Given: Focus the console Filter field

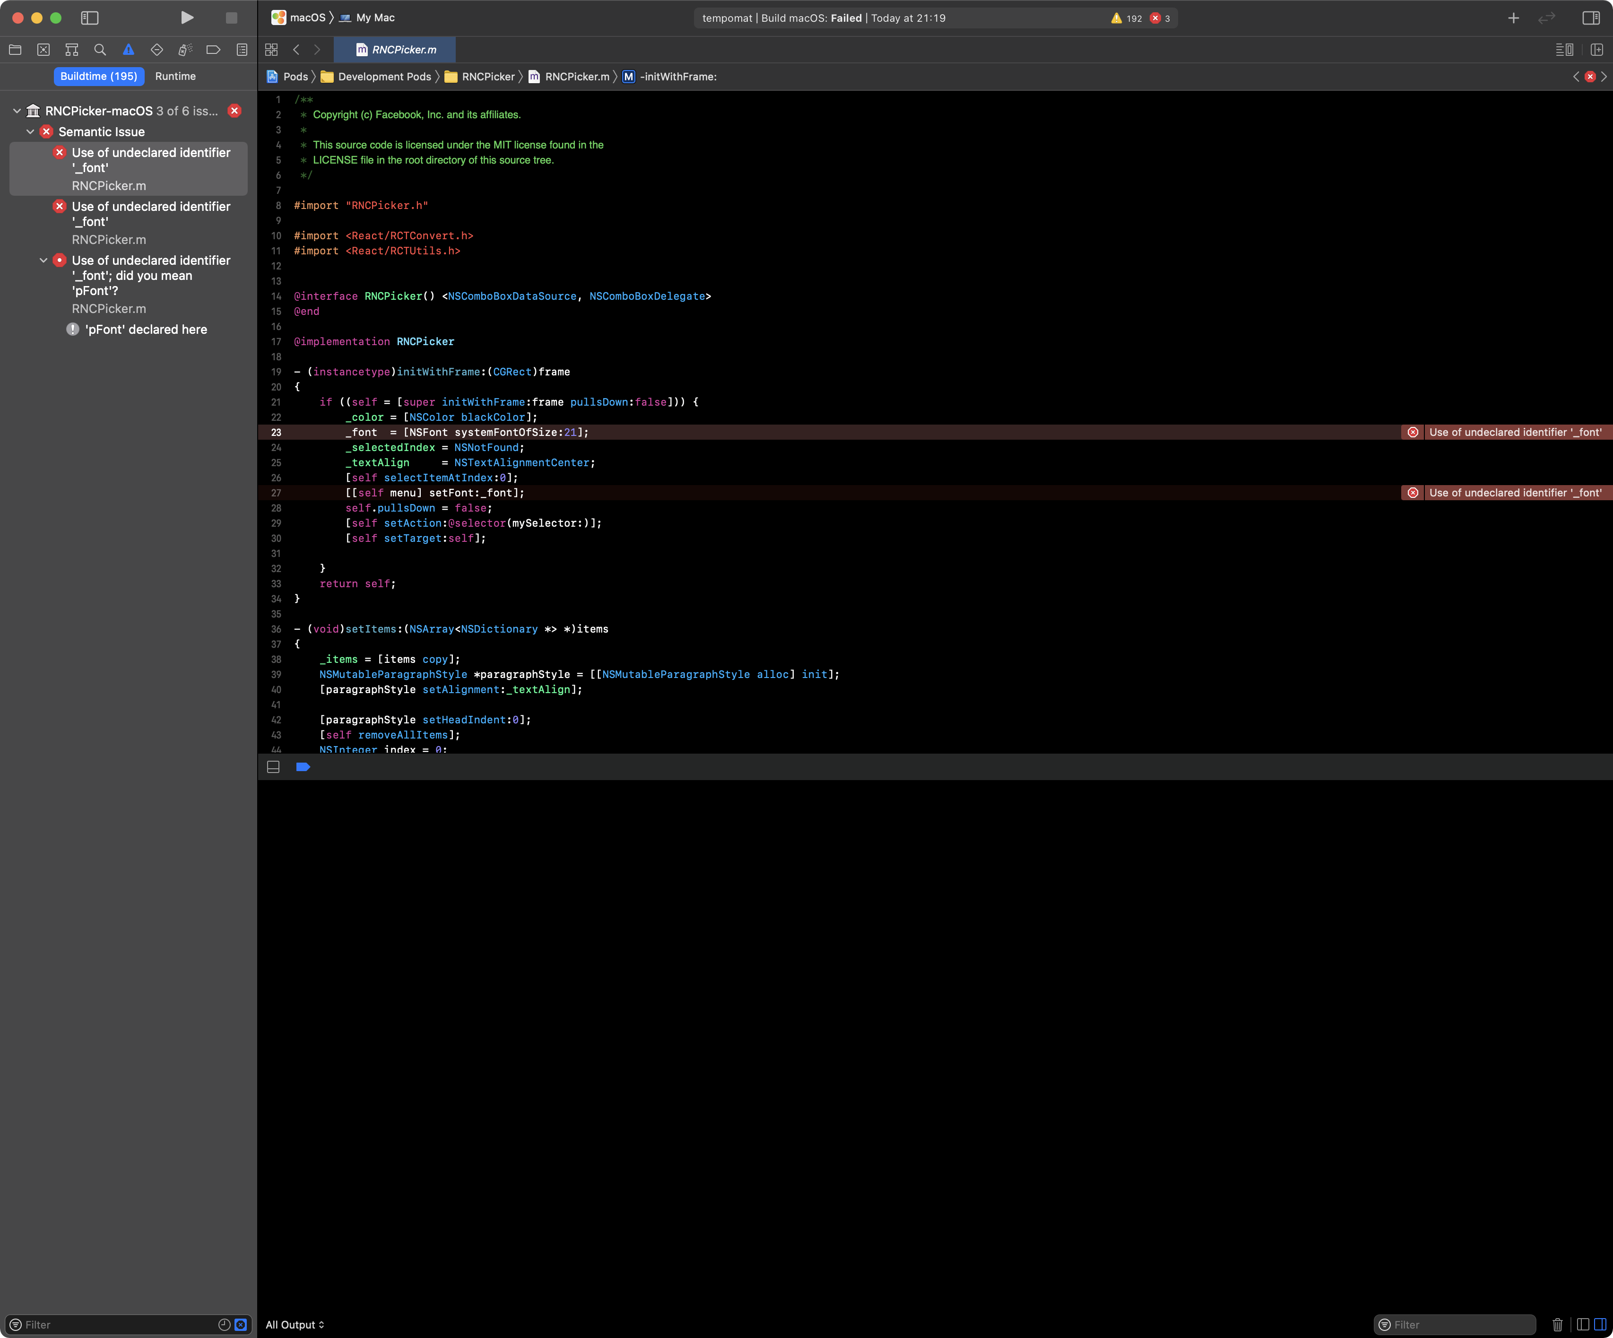Looking at the screenshot, I should click(x=1454, y=1325).
